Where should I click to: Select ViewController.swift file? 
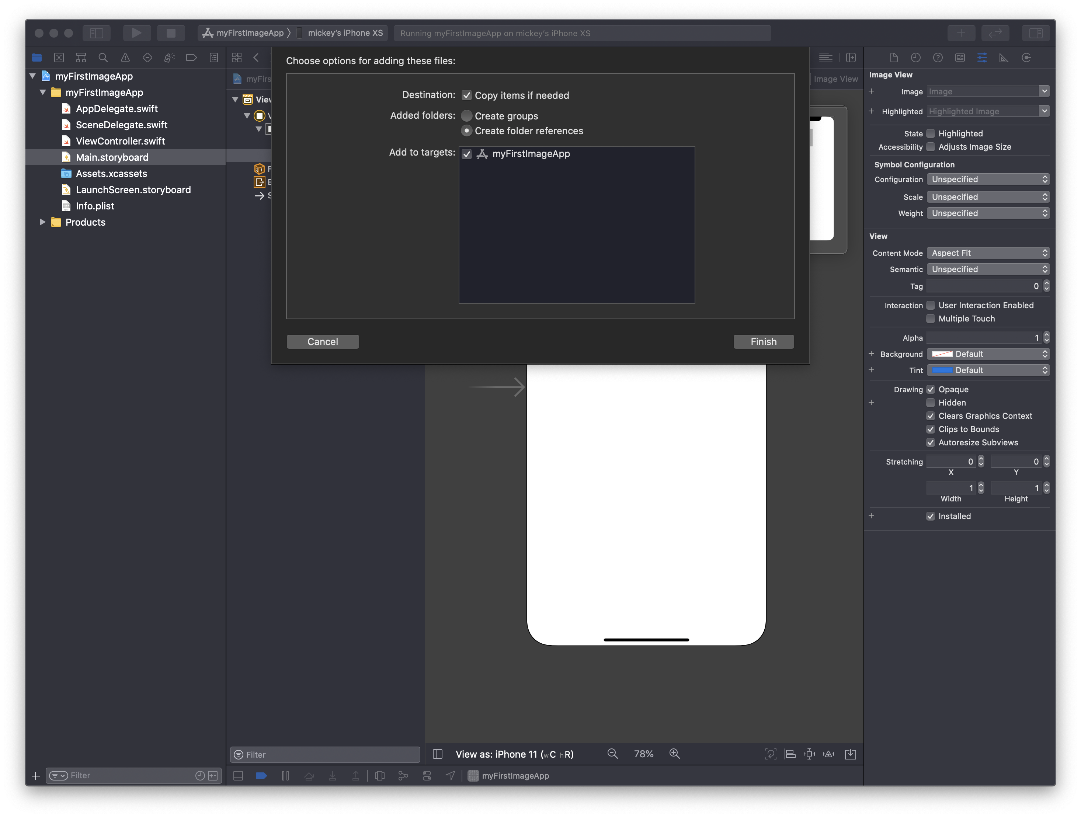click(x=120, y=141)
